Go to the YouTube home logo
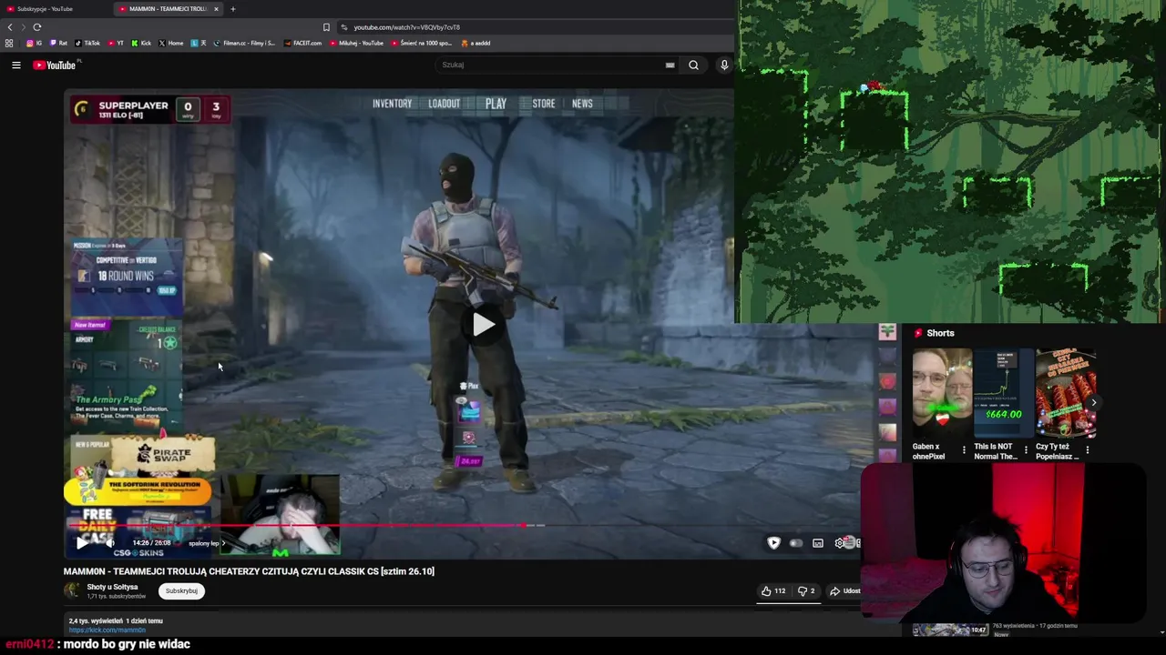 pos(56,65)
